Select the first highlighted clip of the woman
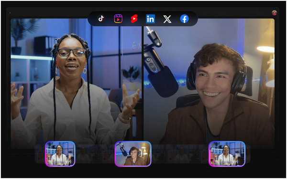The image size is (287, 179). pos(60,154)
